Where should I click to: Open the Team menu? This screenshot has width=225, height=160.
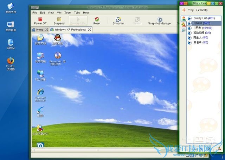(x=67, y=13)
